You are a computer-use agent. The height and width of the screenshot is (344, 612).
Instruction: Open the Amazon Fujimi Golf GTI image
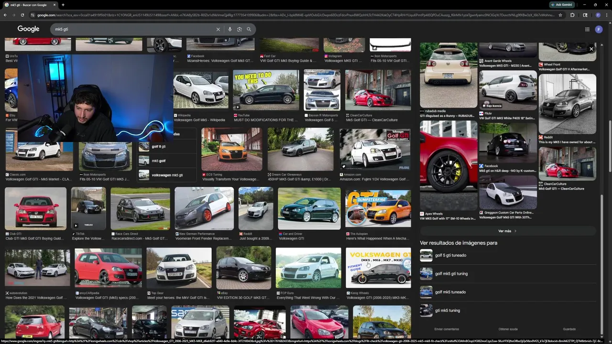[375, 149]
